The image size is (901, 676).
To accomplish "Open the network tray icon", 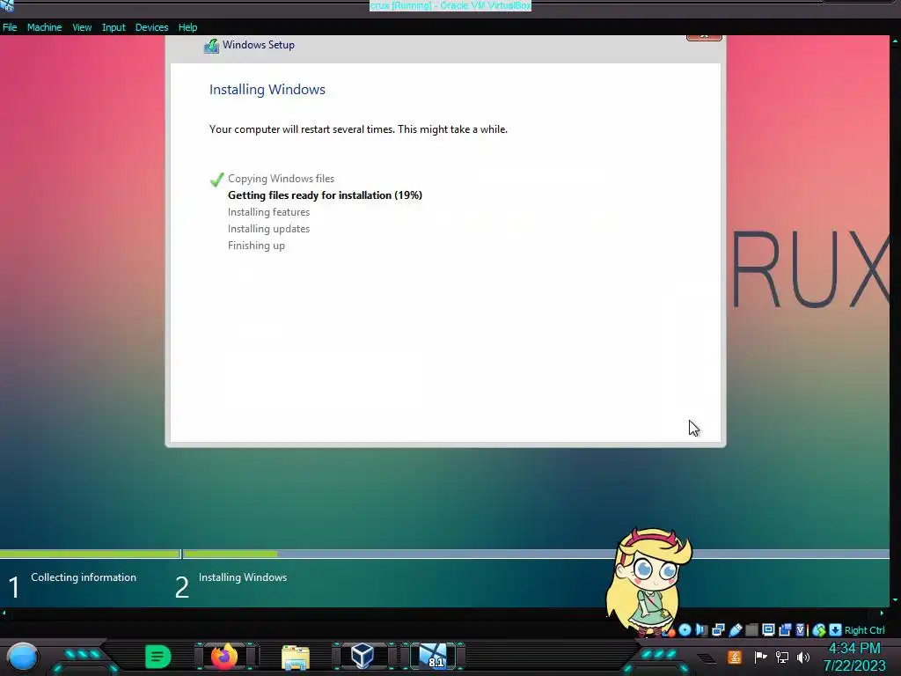I will (x=782, y=657).
